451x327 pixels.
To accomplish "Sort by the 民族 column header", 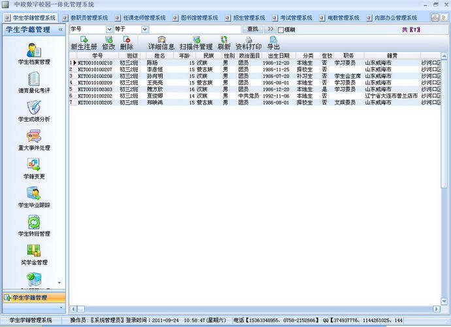I will (209, 56).
